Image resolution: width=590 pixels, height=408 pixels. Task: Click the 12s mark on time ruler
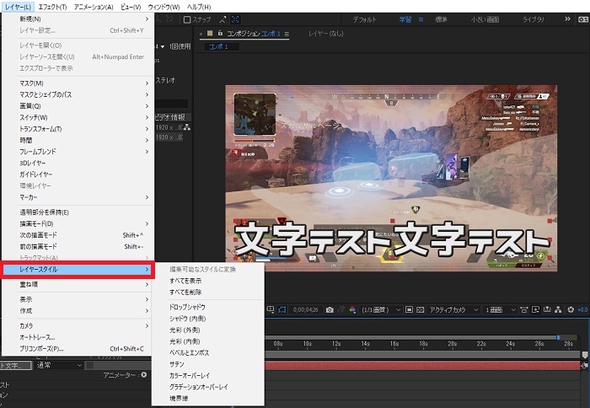click(x=336, y=344)
